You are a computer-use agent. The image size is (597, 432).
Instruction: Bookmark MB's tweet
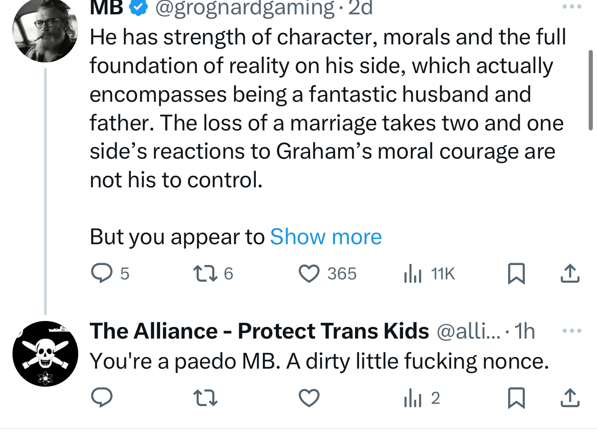coord(516,273)
